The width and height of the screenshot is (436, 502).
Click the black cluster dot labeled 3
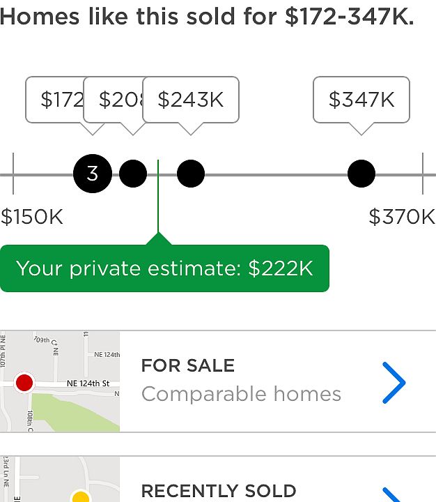pyautogui.click(x=93, y=174)
